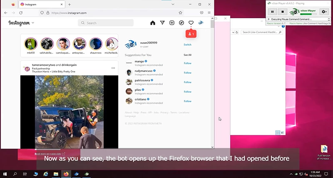The width and height of the screenshot is (333, 178).
Task: Click See All suggestions
Action: point(188,55)
